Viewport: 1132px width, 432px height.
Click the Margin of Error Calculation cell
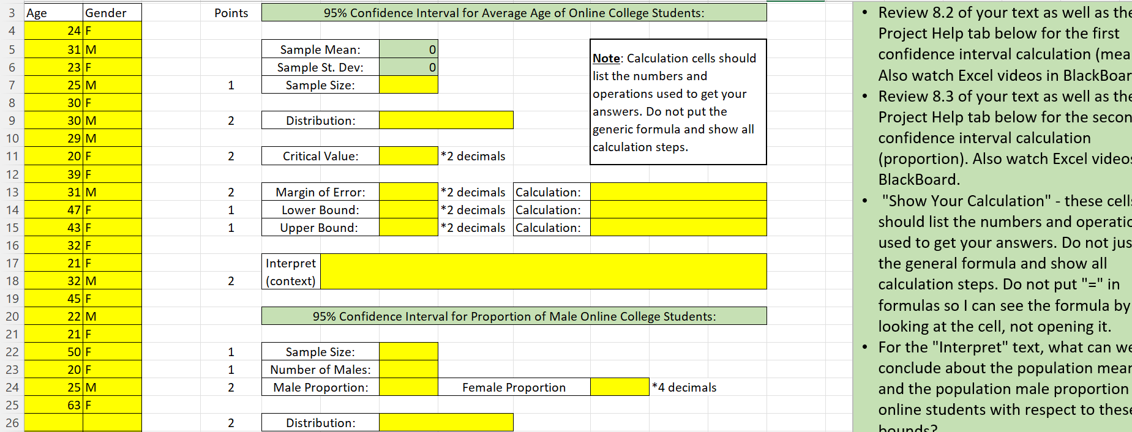(x=678, y=192)
